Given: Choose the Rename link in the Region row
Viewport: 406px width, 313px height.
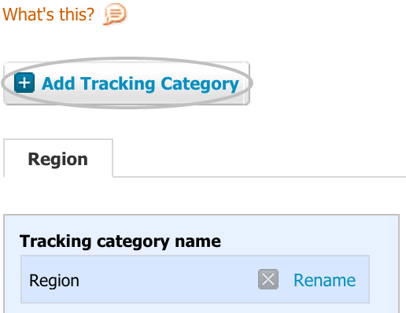Looking at the screenshot, I should point(325,280).
